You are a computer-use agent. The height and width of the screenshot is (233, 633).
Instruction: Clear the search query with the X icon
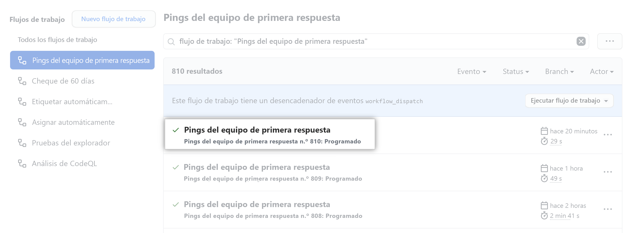[581, 41]
